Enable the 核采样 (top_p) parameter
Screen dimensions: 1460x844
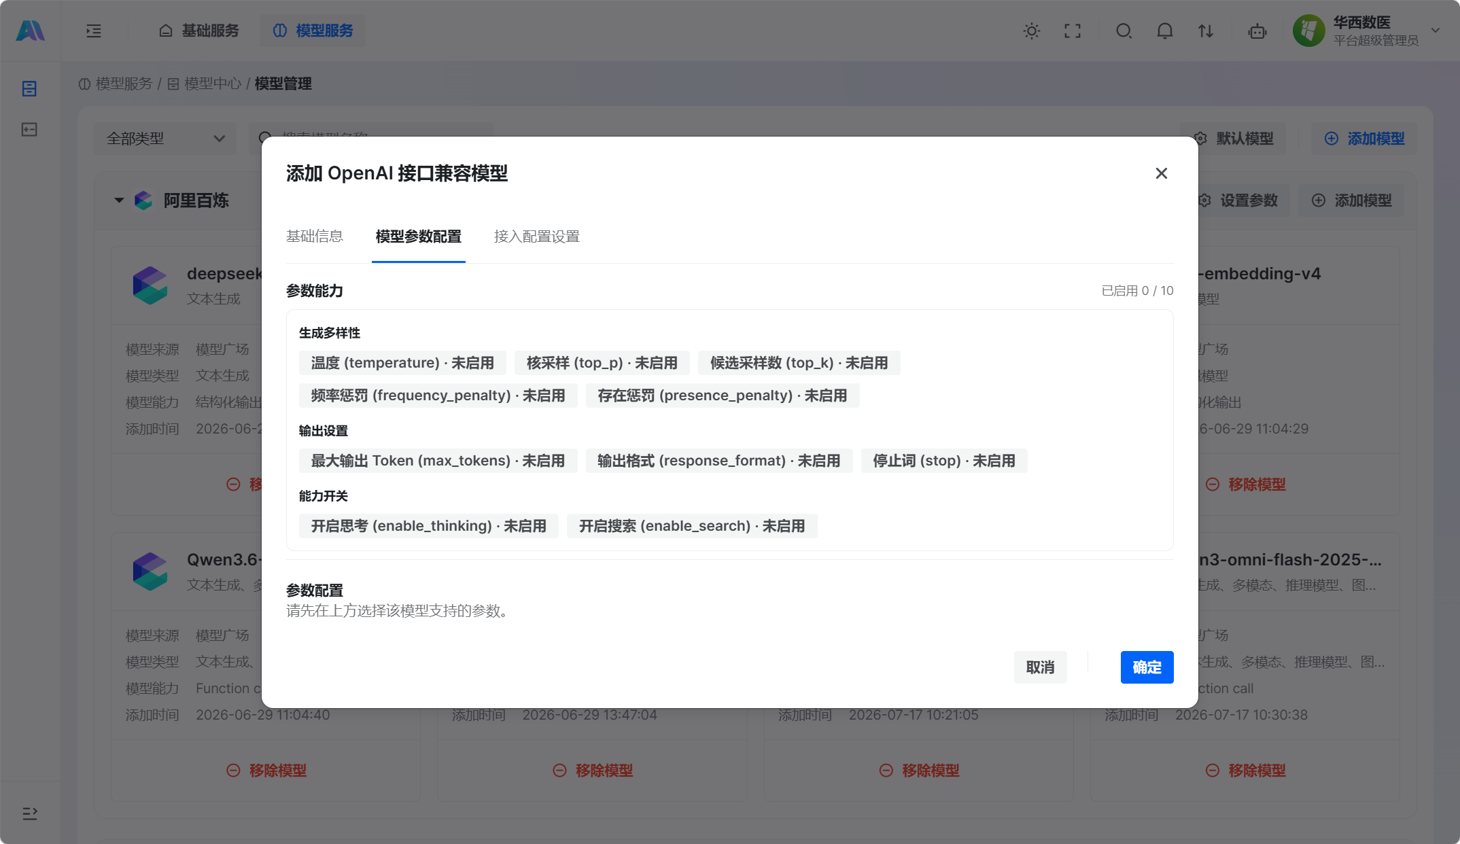pyautogui.click(x=602, y=363)
